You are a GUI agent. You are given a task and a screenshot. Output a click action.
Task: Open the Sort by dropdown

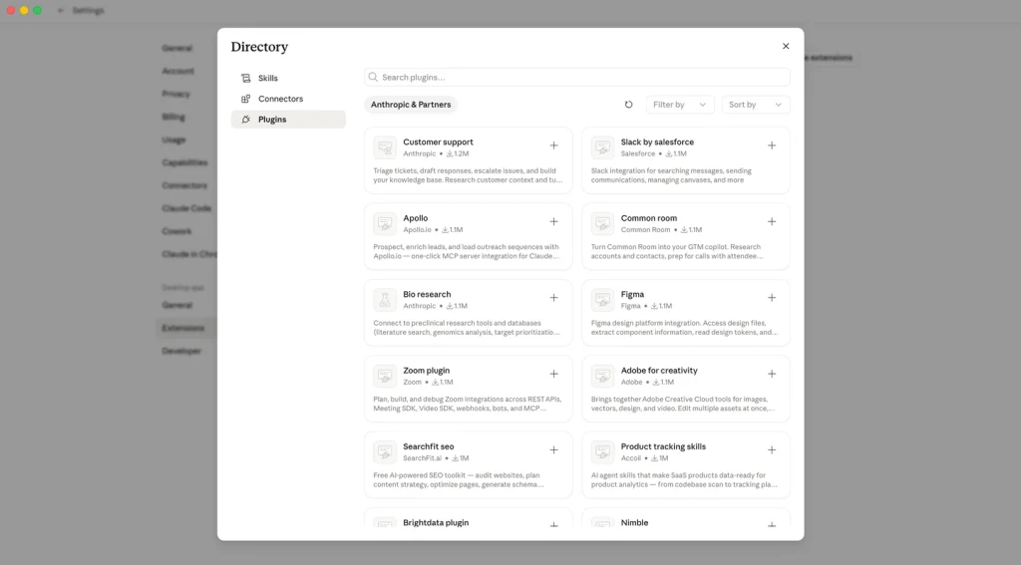756,105
